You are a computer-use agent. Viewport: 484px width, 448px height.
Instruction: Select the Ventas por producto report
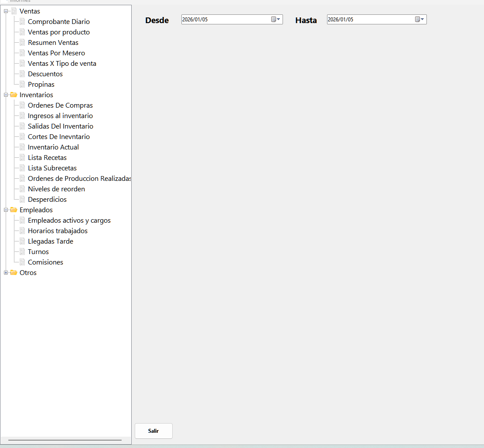click(59, 32)
